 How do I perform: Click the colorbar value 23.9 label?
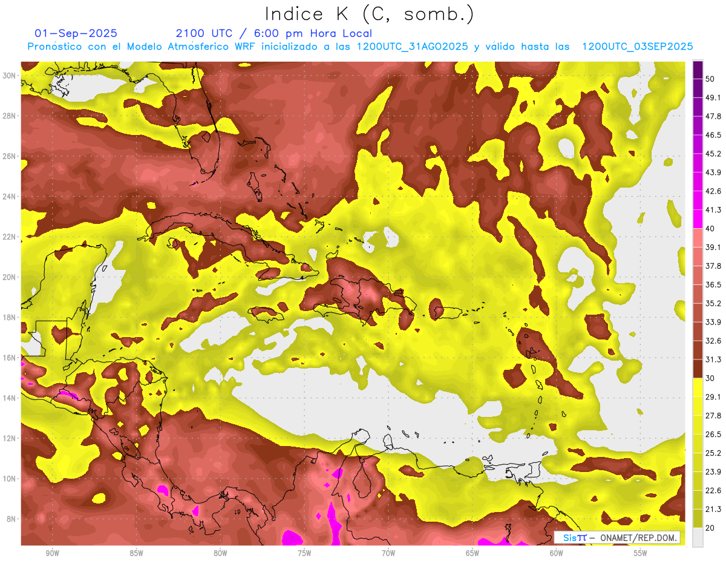(713, 471)
